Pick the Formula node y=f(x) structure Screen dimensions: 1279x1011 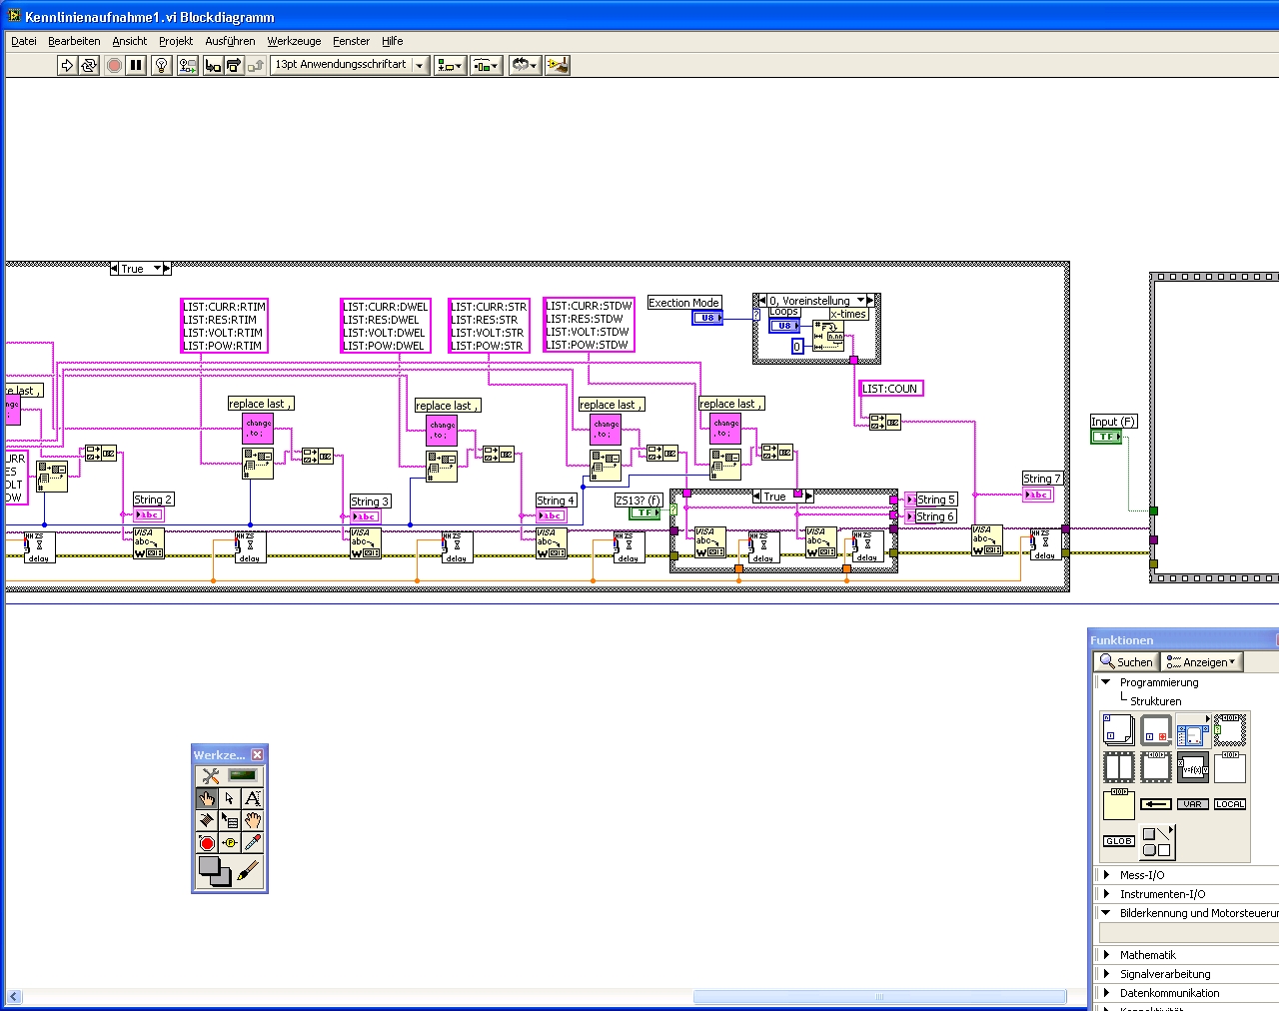[x=1193, y=767]
